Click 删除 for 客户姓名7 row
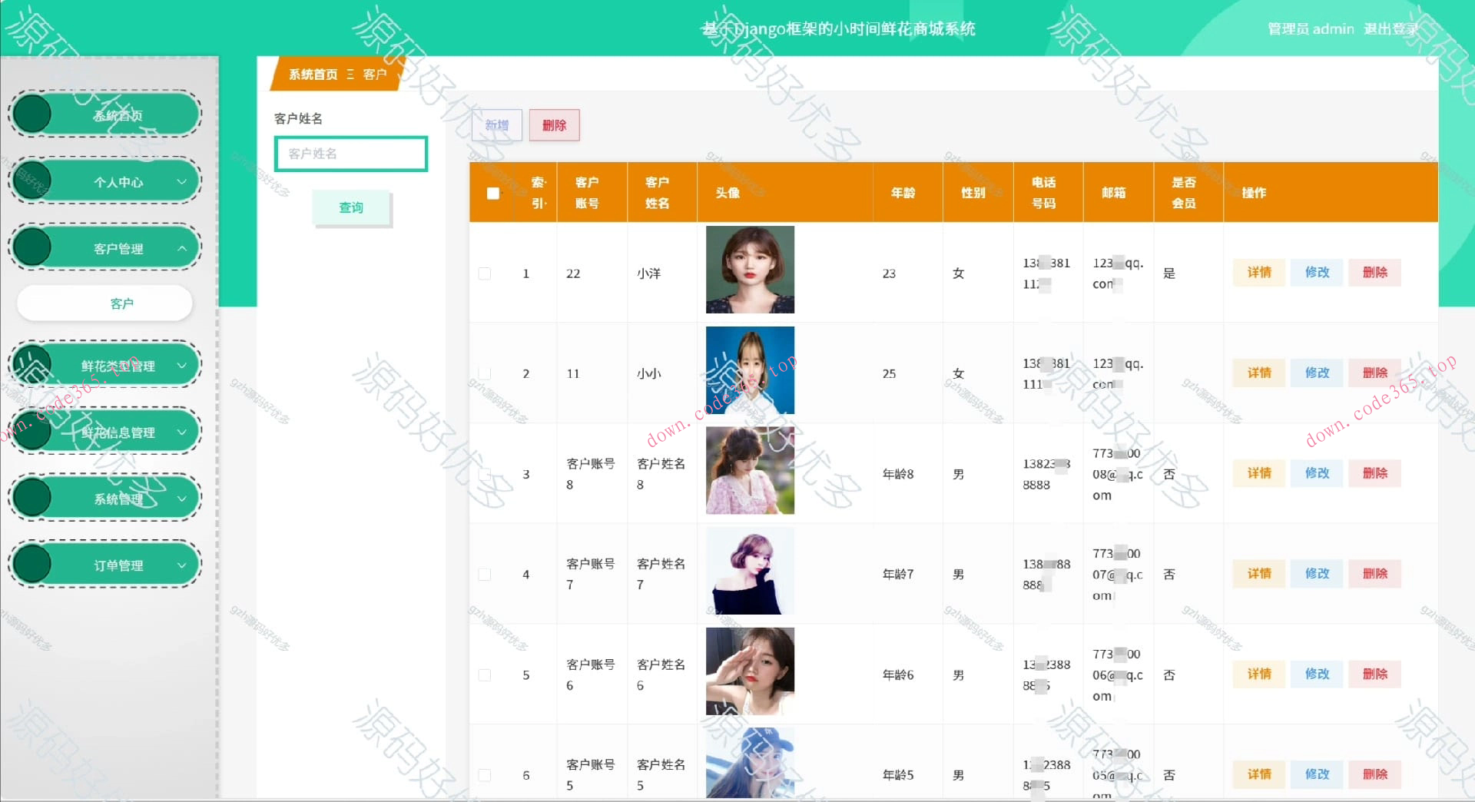This screenshot has height=802, width=1475. pos(1375,573)
